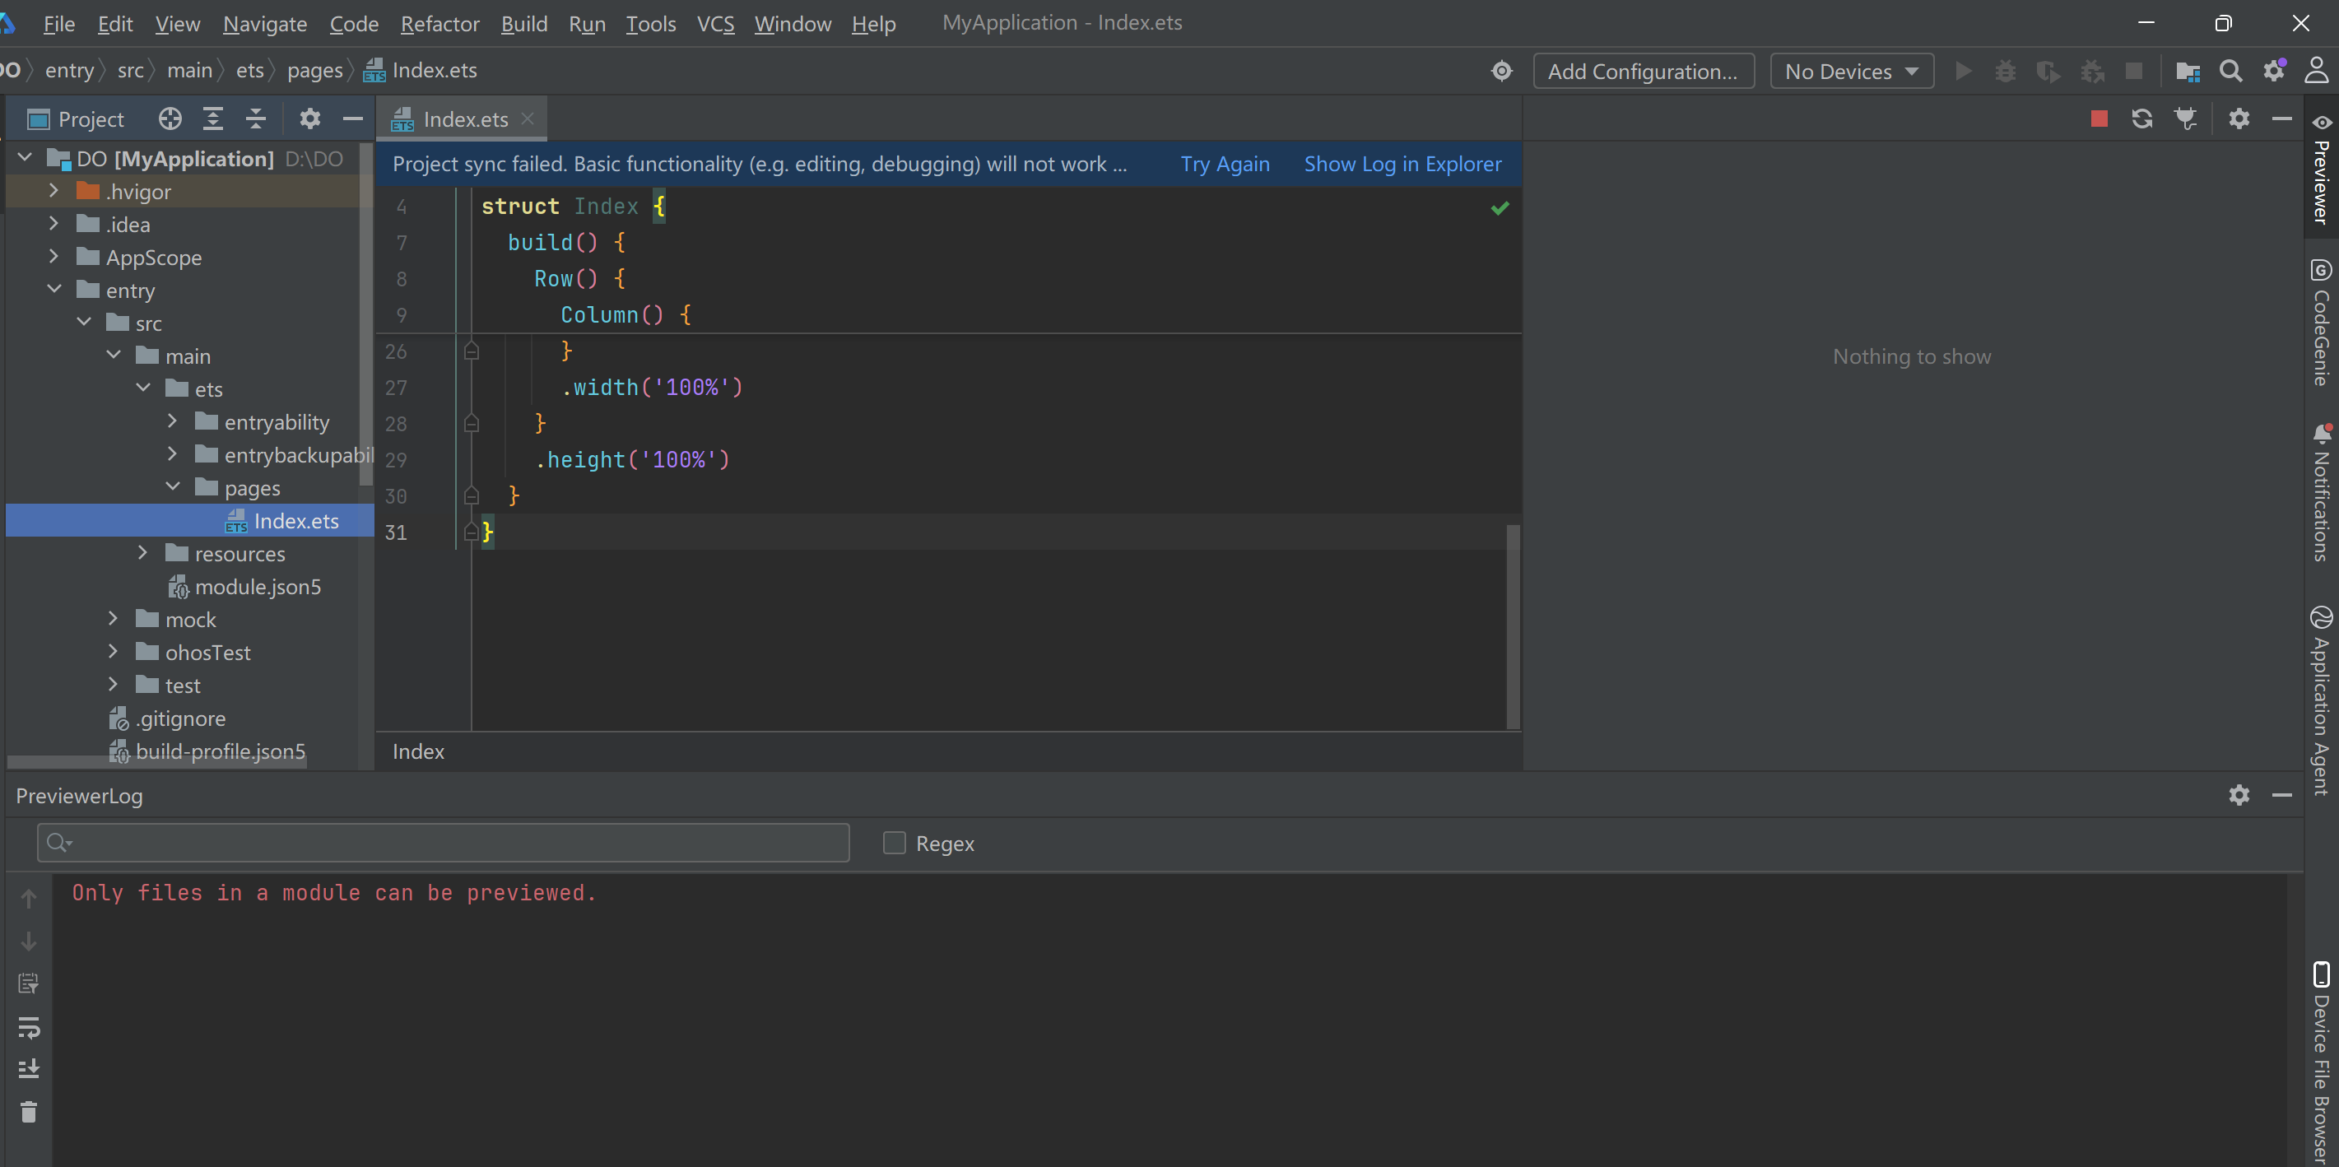
Task: Click the Add Configuration button
Action: [1643, 71]
